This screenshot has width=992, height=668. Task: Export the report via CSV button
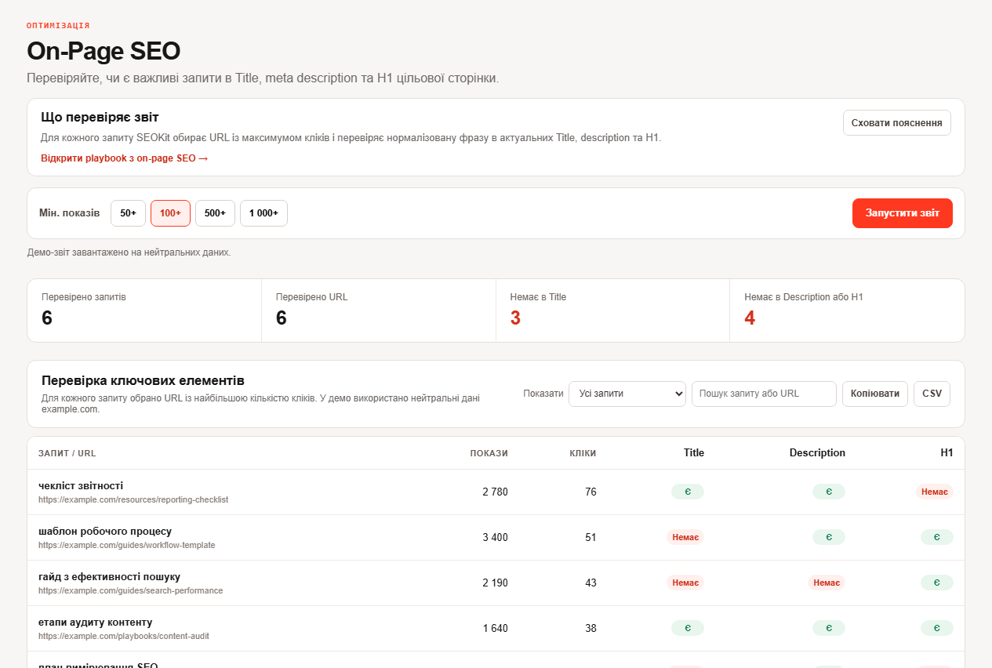(932, 394)
